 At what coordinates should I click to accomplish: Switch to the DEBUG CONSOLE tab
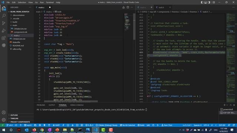pos(77,105)
